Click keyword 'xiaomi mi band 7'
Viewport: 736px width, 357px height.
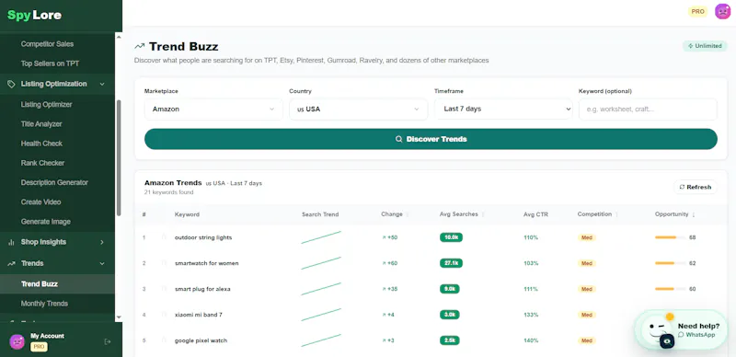199,315
